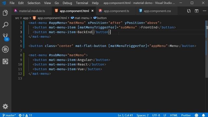
Task: Open the View menu
Action: [x=47, y=3]
